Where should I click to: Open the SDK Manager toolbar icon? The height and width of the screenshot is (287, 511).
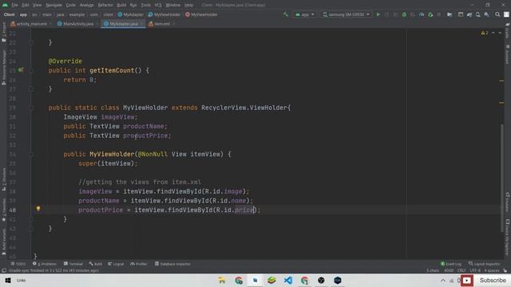coord(486,14)
